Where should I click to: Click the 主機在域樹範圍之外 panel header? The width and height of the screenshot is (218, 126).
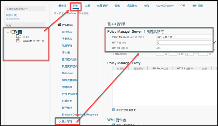coord(25,9)
